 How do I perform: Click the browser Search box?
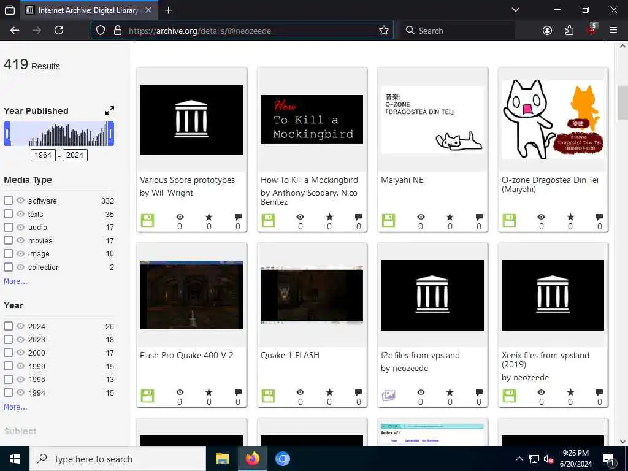[x=458, y=31]
